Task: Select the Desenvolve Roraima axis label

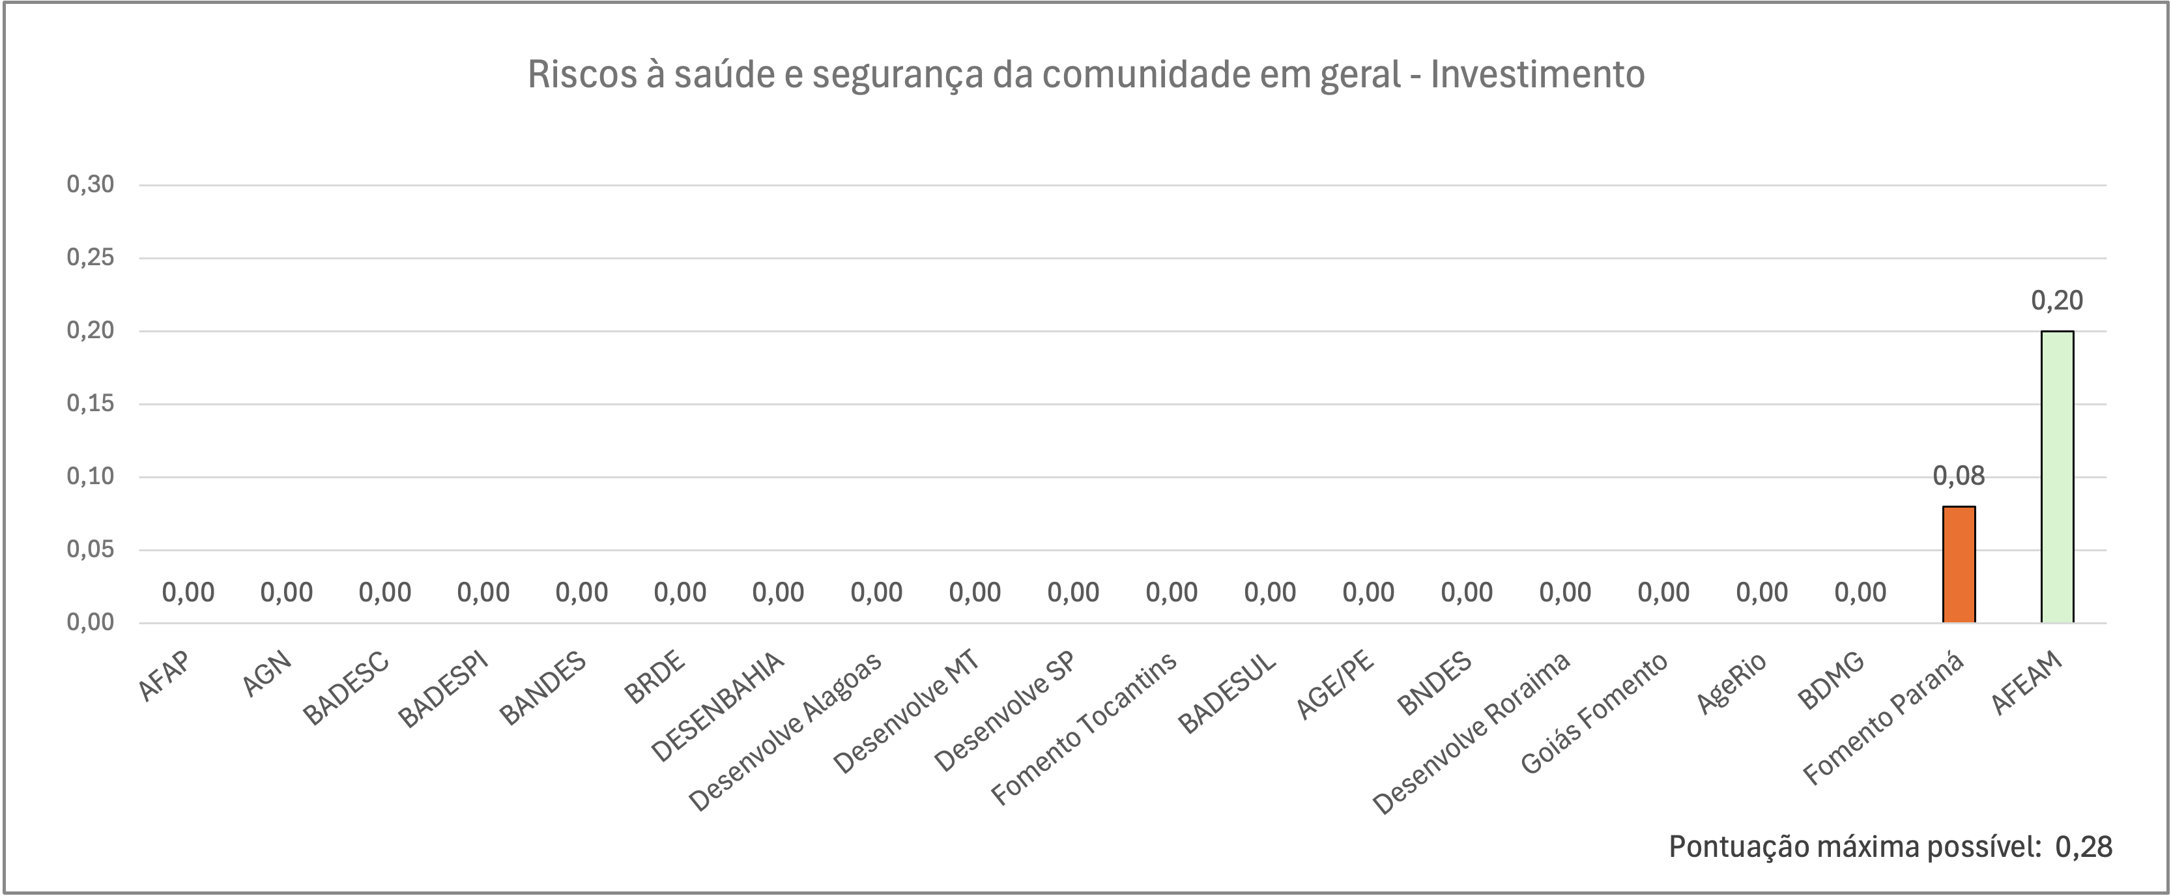Action: (1471, 732)
